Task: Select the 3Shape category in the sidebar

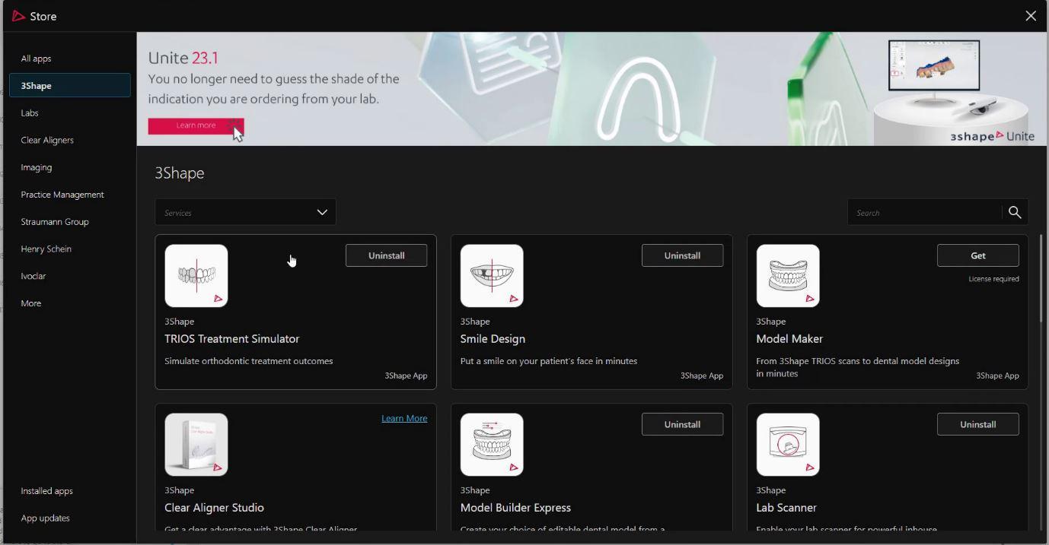Action: [70, 85]
